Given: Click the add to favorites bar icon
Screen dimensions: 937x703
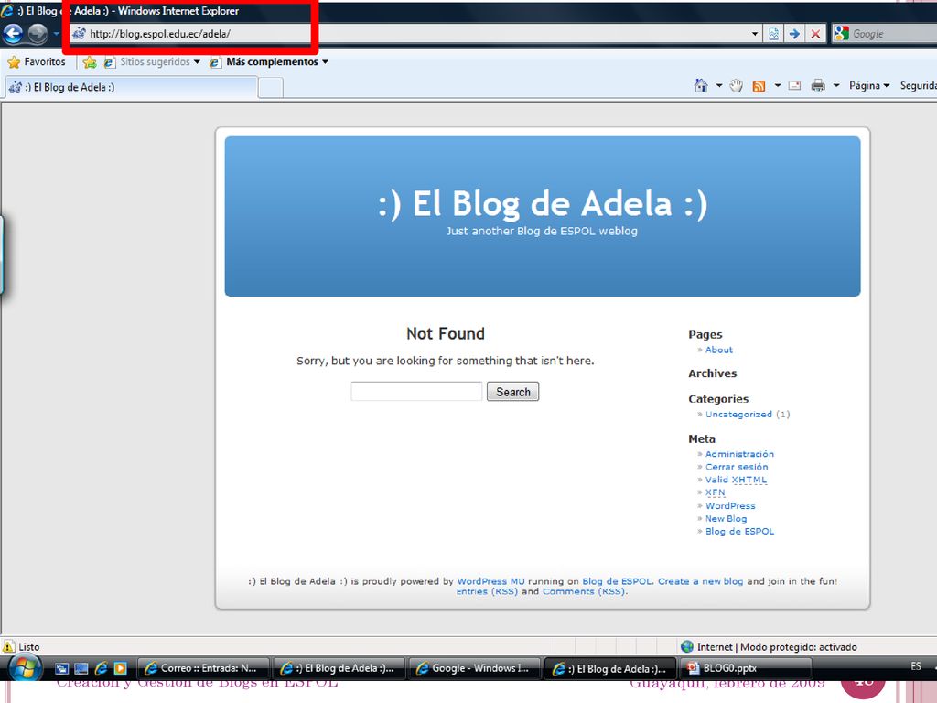Looking at the screenshot, I should tap(90, 62).
